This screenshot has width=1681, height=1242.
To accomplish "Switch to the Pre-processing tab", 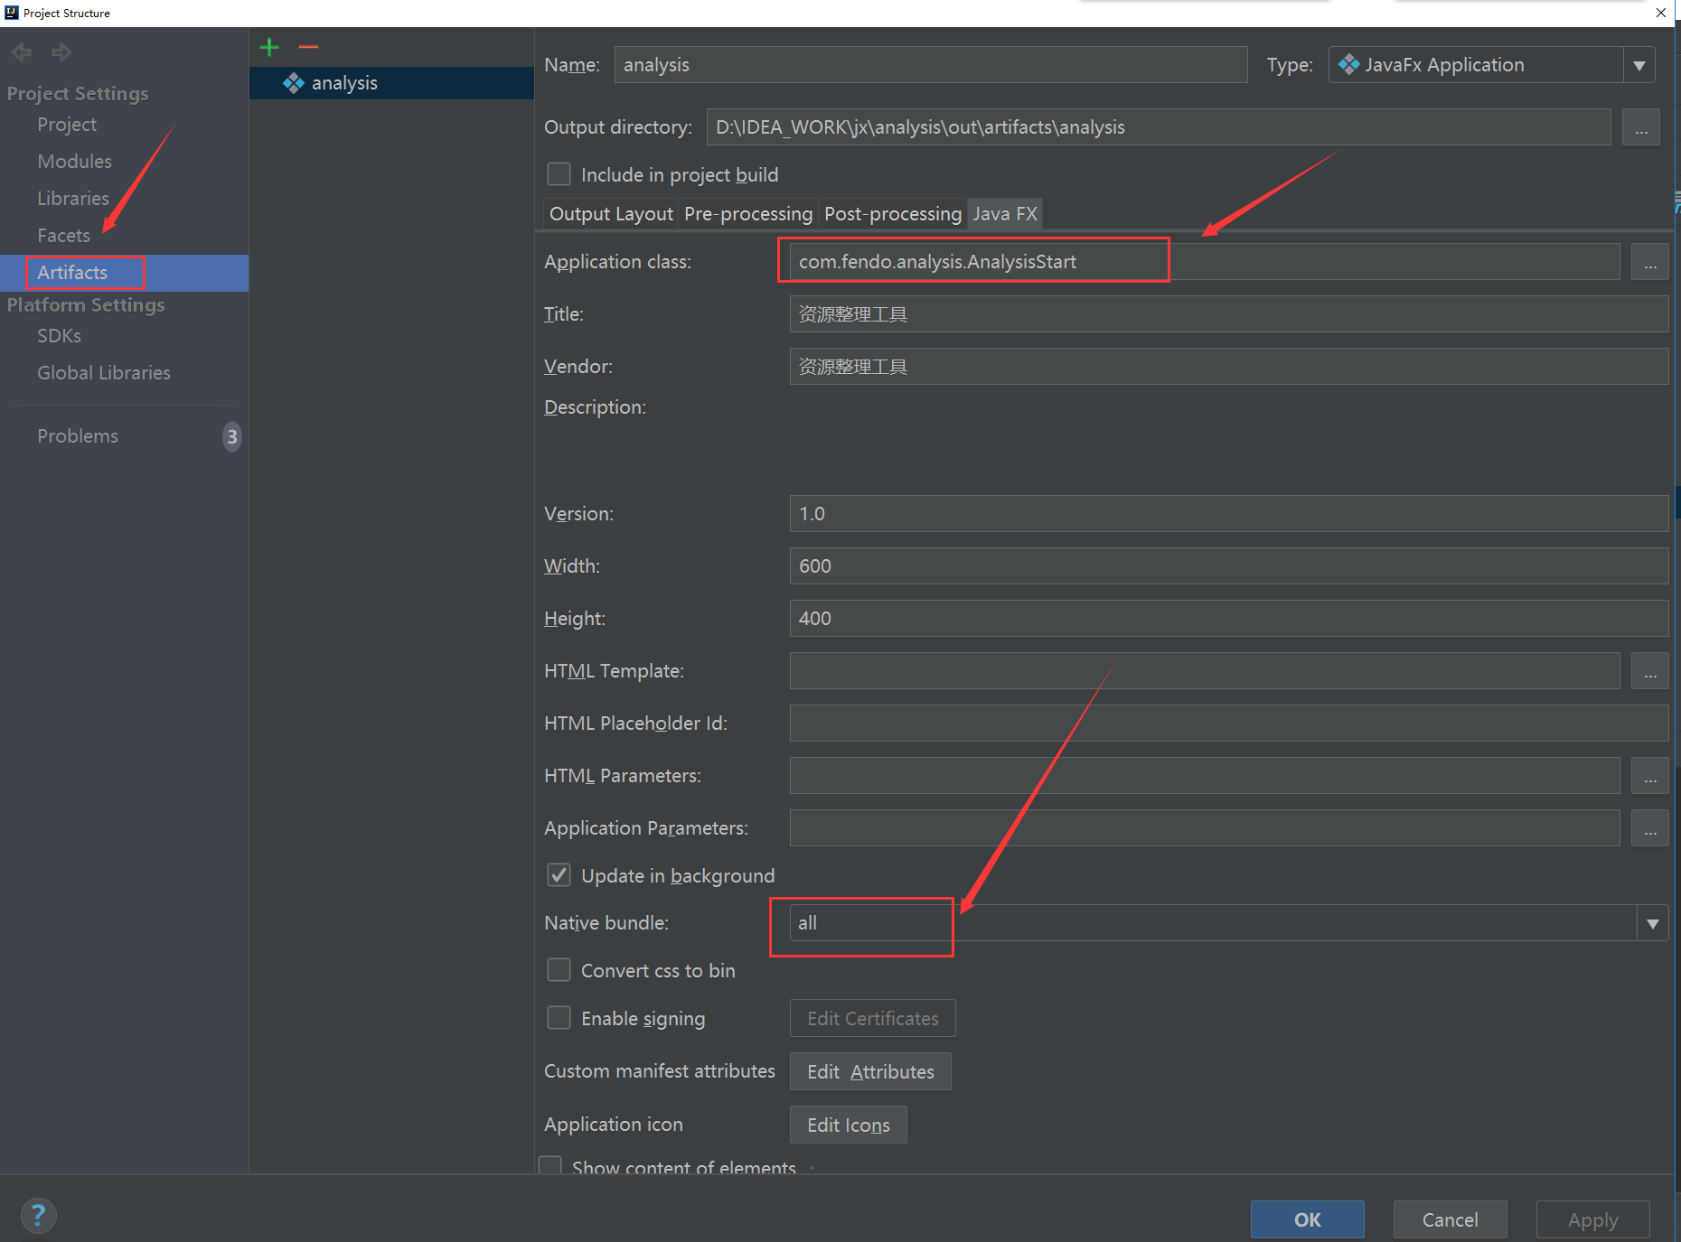I will click(748, 214).
